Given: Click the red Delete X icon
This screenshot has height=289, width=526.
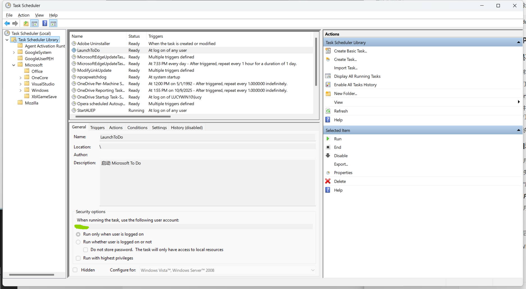Looking at the screenshot, I should pos(328,181).
